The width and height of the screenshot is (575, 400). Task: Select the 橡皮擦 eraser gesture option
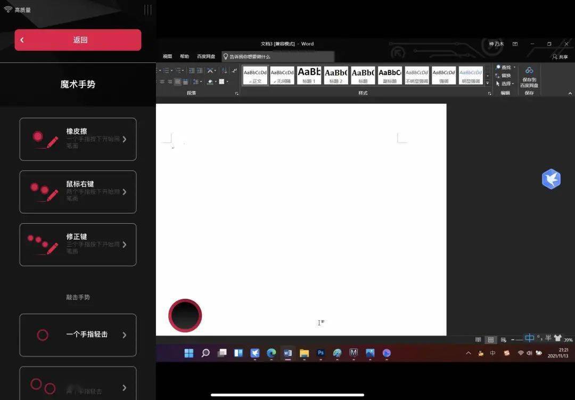point(78,139)
